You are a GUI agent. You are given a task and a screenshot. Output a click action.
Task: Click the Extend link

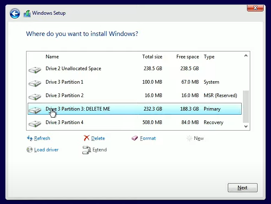(x=99, y=150)
